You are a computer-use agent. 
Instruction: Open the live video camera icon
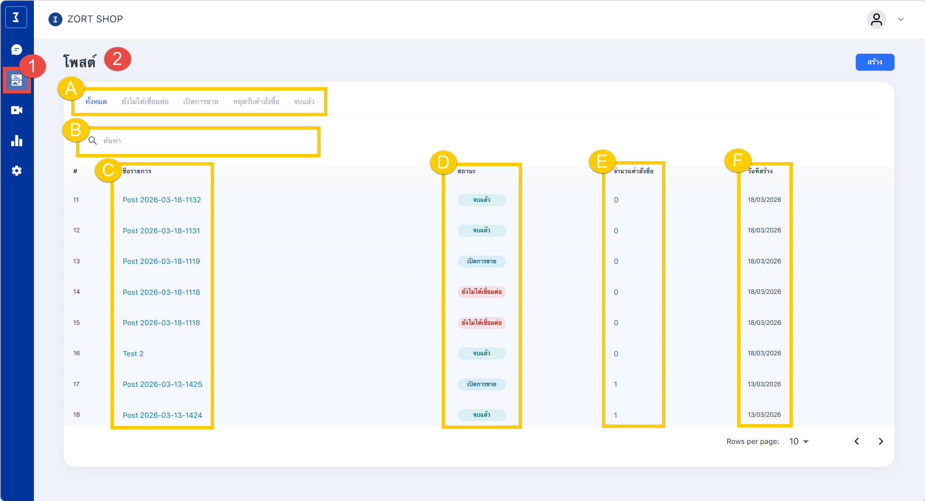click(x=16, y=110)
